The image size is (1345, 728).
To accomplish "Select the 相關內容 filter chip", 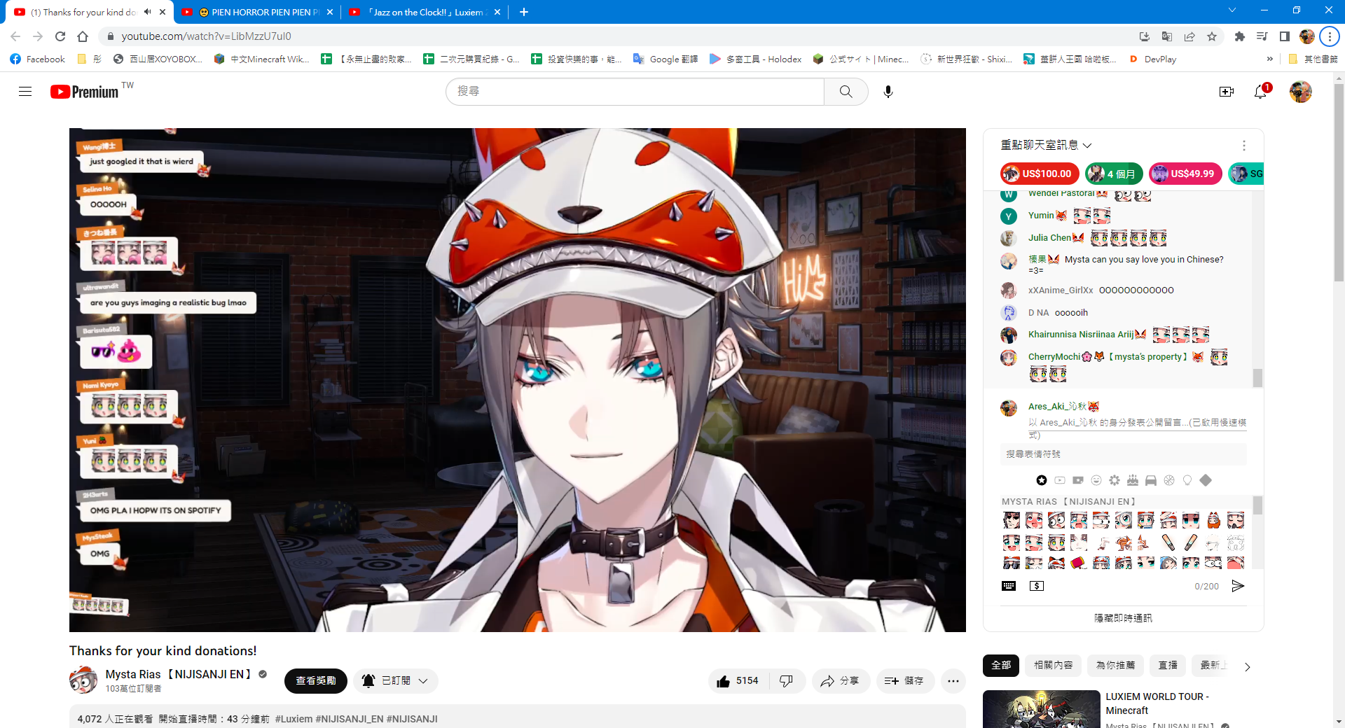I will point(1053,665).
